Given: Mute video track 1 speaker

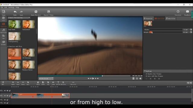Looking at the screenshot, I should click(5, 96).
